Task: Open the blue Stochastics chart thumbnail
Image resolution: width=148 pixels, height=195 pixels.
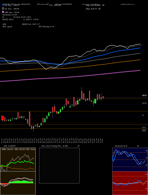Action: pyautogui.click(x=130, y=160)
